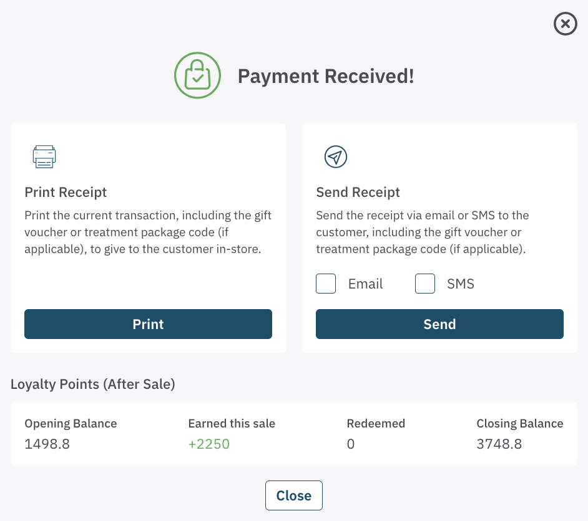The image size is (588, 521).
Task: Click the Payment Received! heading
Action: [326, 76]
